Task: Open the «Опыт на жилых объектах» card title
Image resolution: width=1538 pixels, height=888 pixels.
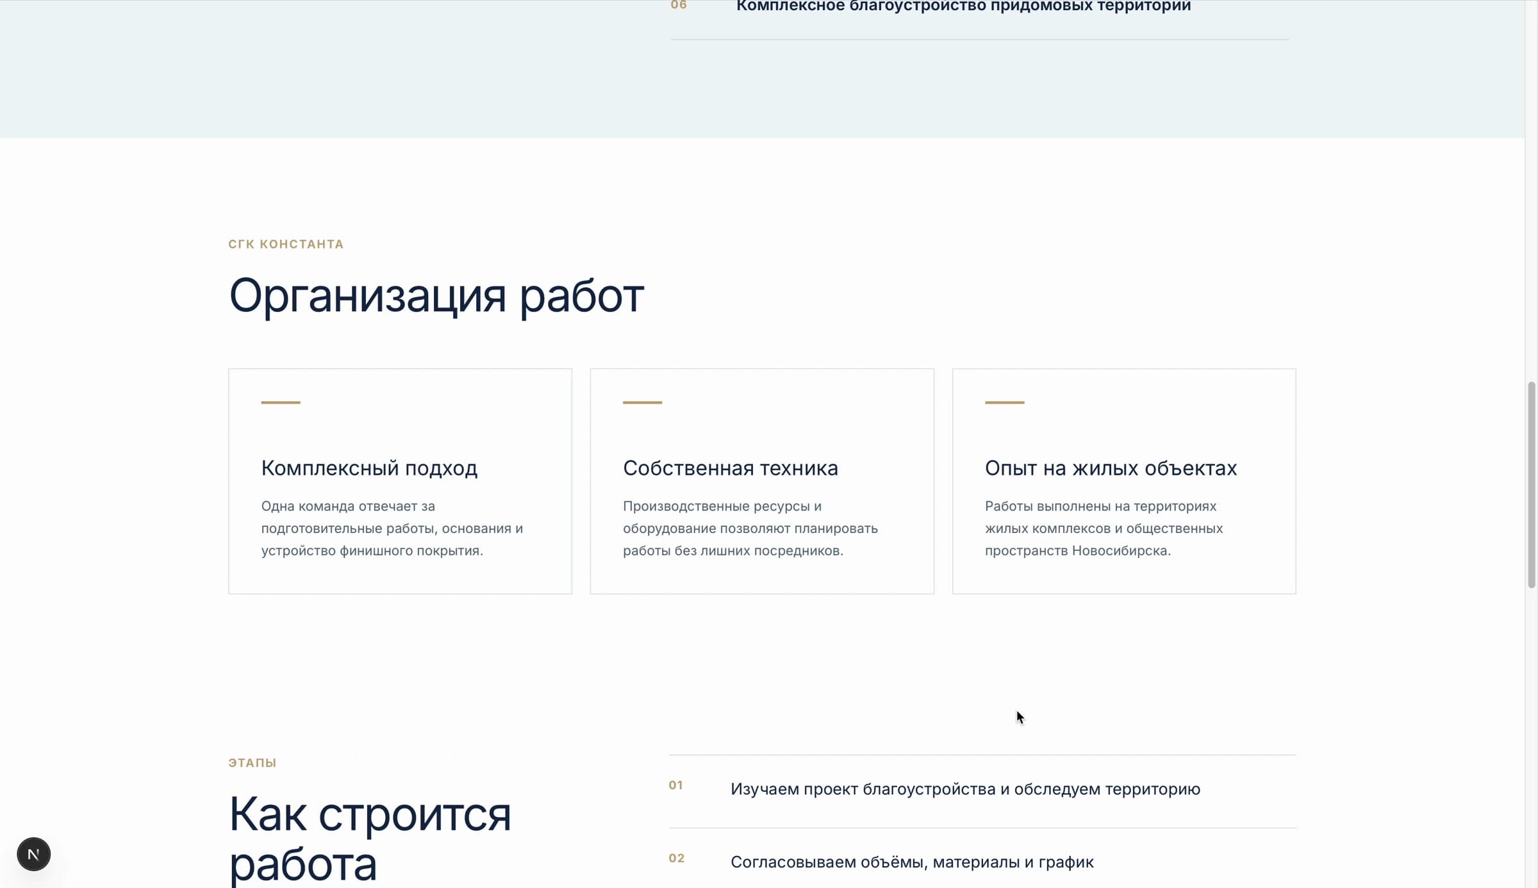Action: pyautogui.click(x=1111, y=468)
